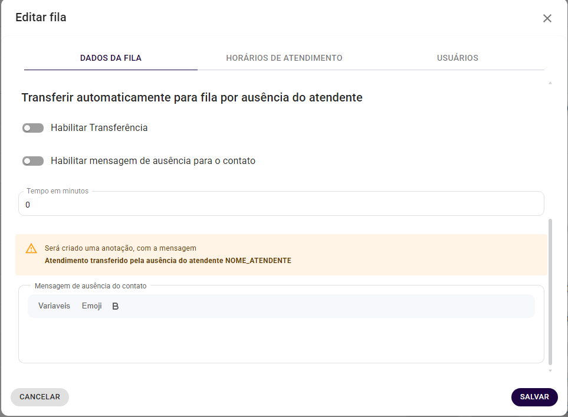Viewport: 568px width, 417px height.
Task: Toggle bold formatting in message editor
Action: pos(116,306)
